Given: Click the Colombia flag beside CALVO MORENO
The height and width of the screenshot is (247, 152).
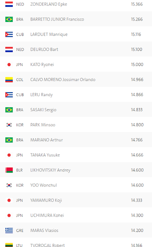Looking at the screenshot, I should click(9, 80).
